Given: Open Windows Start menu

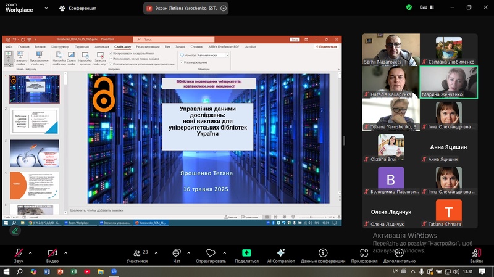Looking at the screenshot, I should tap(6, 271).
